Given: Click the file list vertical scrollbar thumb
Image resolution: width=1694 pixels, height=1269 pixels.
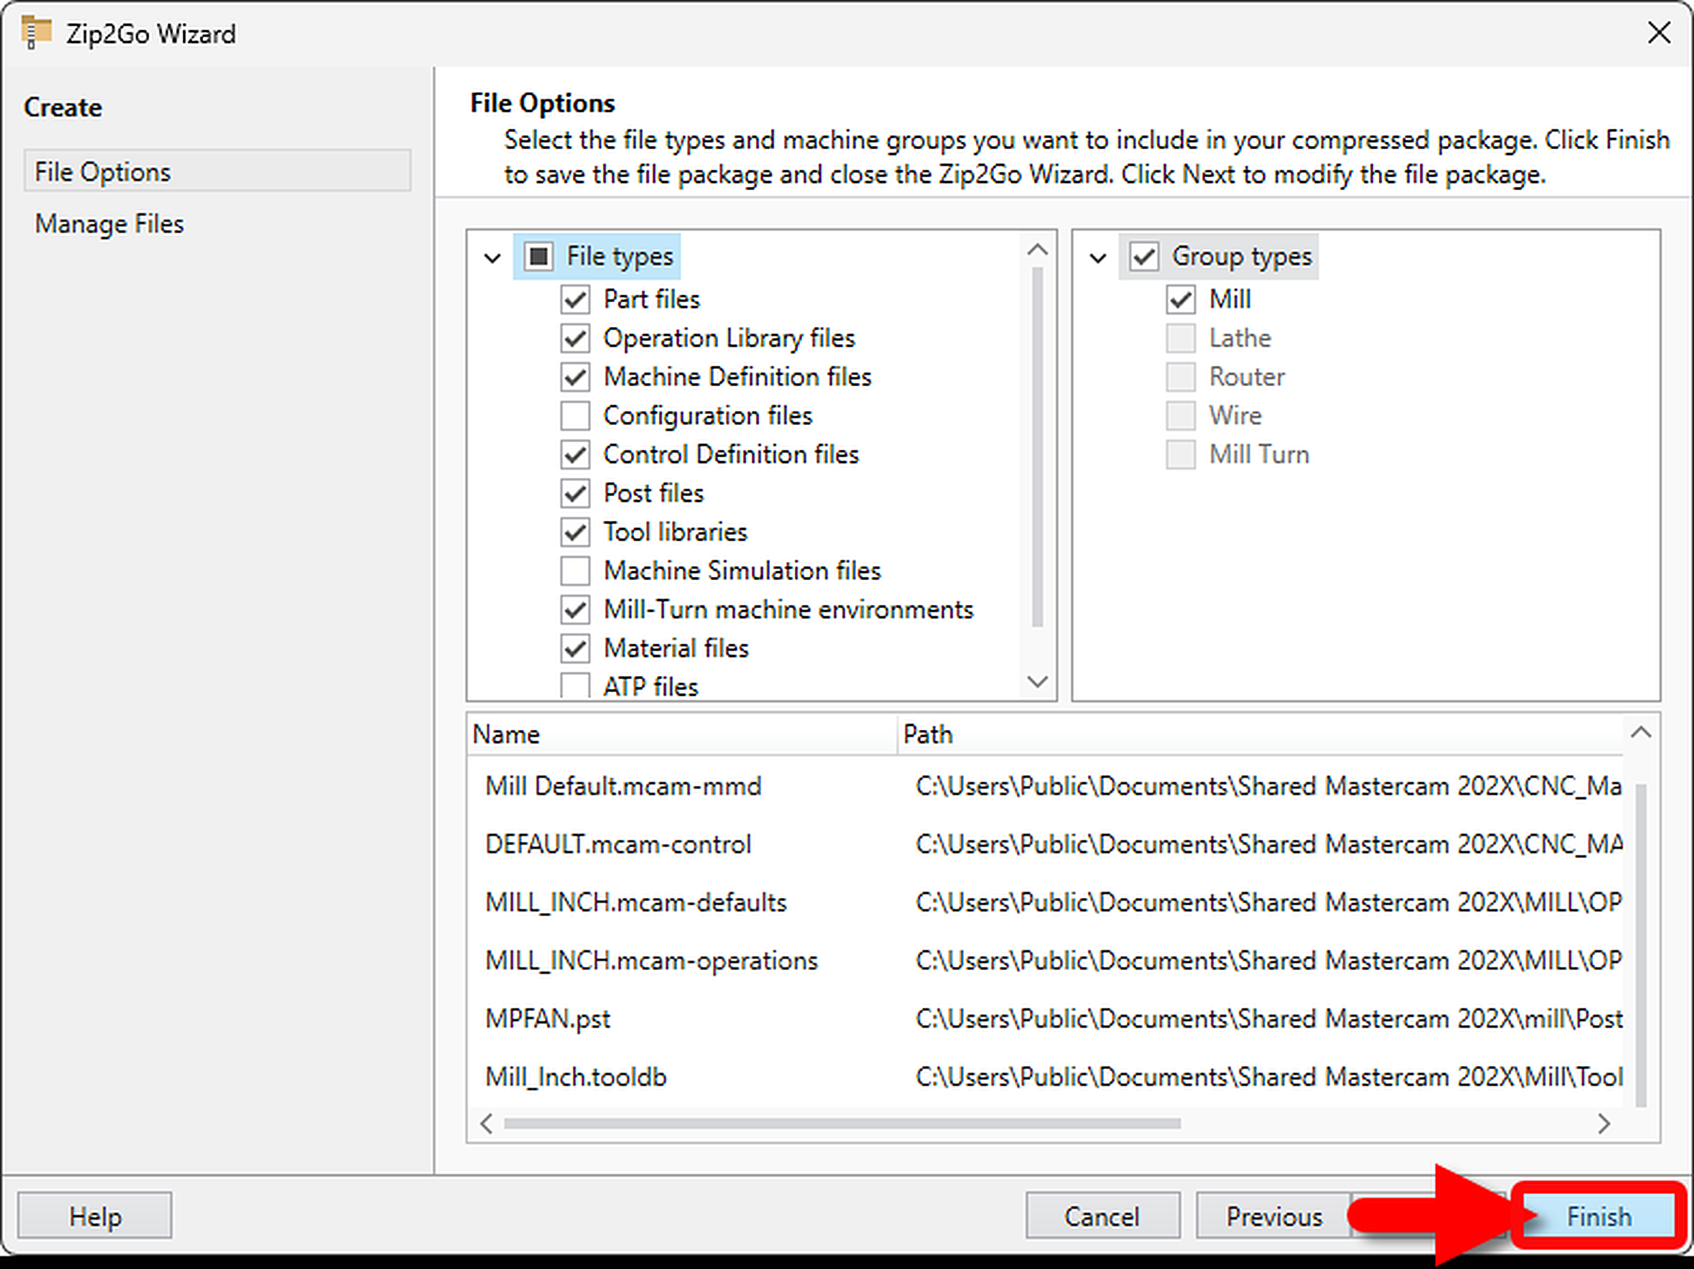Looking at the screenshot, I should pos(1641,945).
